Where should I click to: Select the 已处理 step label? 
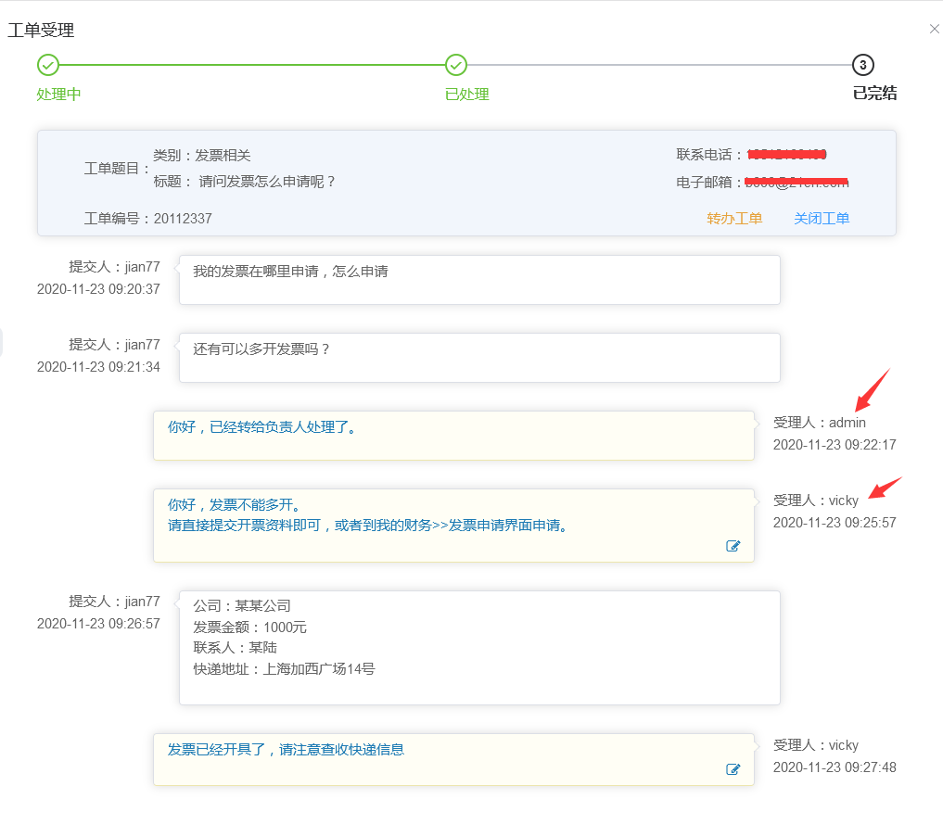pos(466,95)
